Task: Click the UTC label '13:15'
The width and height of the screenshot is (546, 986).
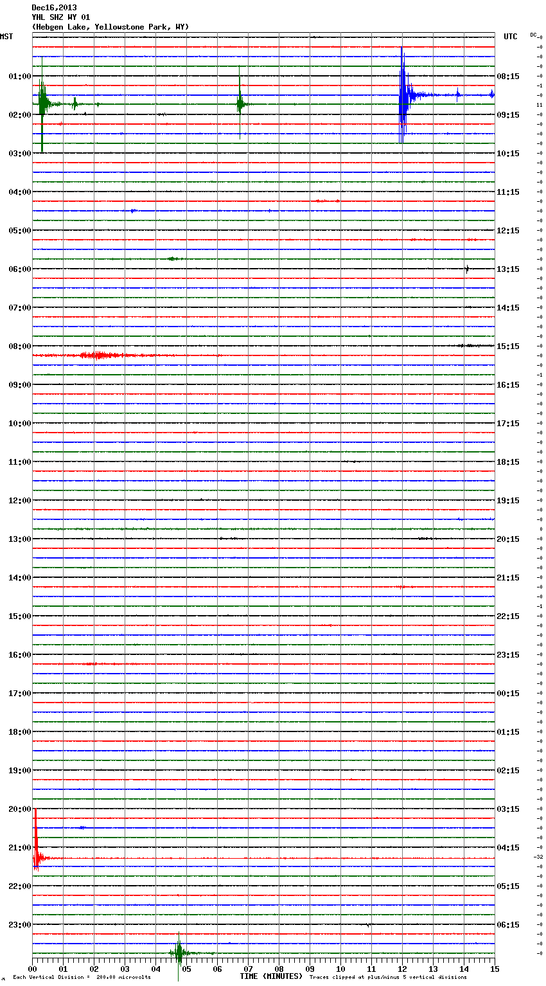Action: click(x=508, y=269)
